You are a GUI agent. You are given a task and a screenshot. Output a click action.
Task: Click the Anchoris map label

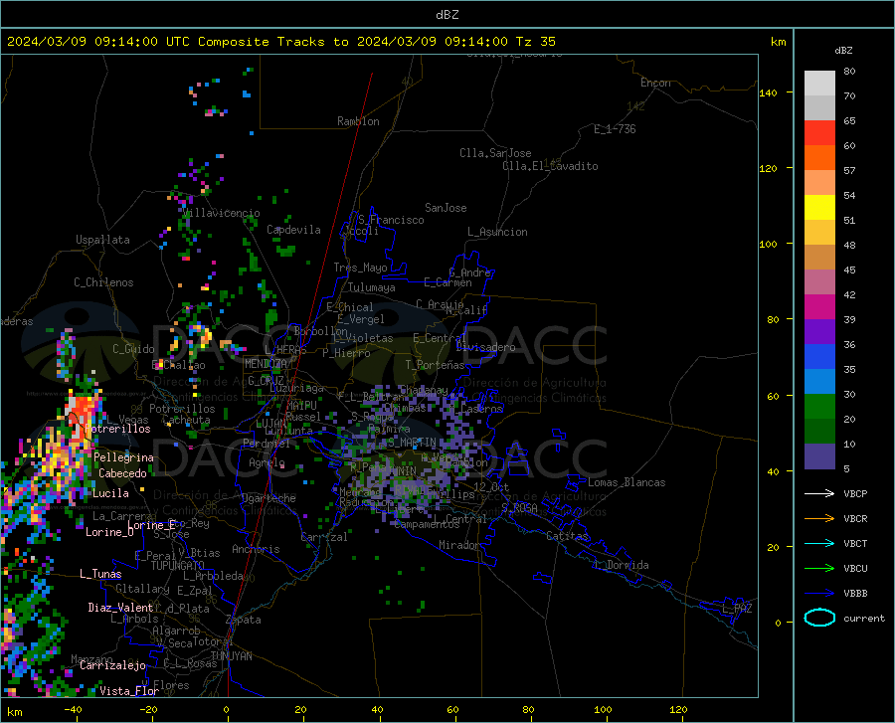(256, 549)
